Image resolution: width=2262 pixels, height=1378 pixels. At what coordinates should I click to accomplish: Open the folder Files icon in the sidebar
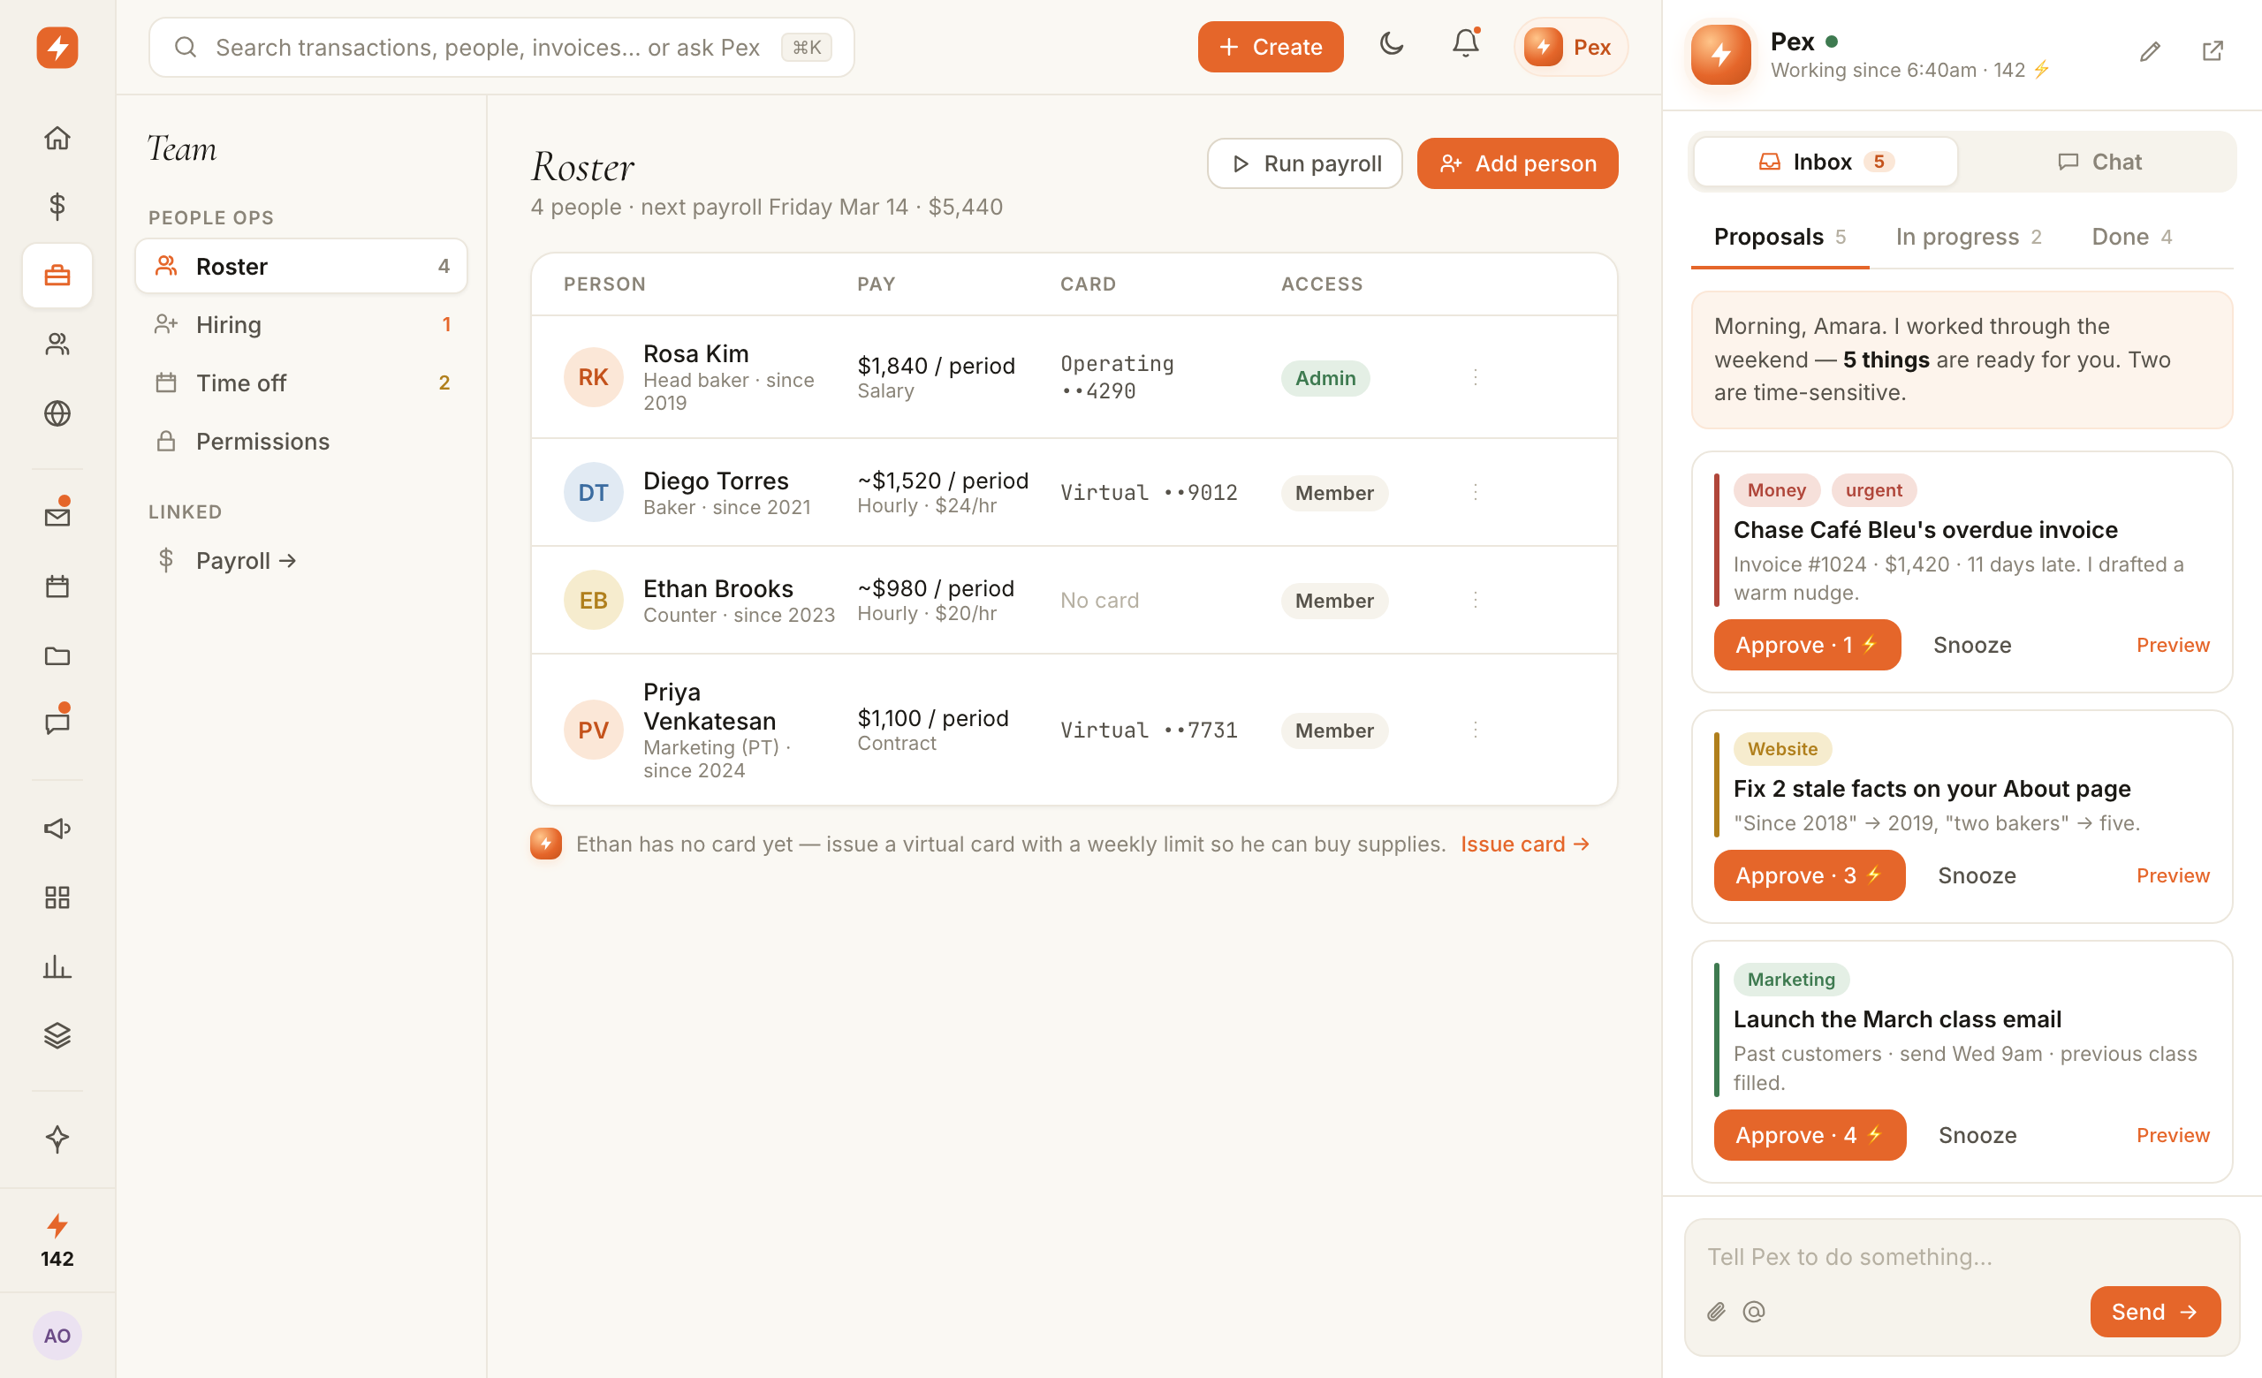(x=57, y=655)
